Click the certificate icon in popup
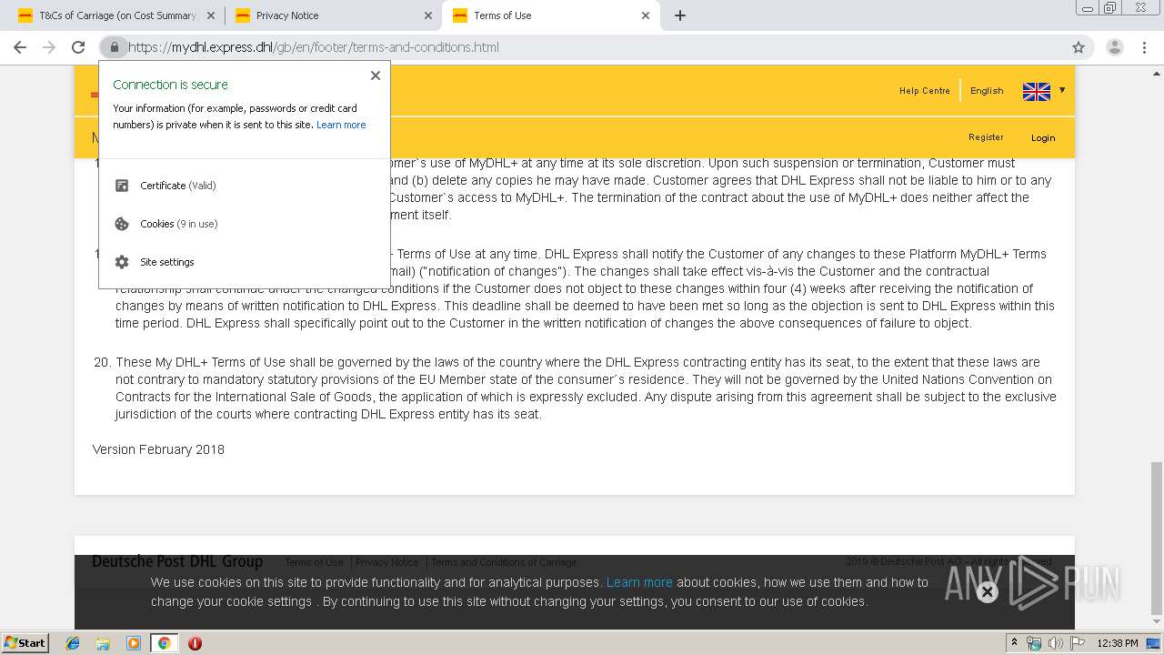 tap(122, 186)
